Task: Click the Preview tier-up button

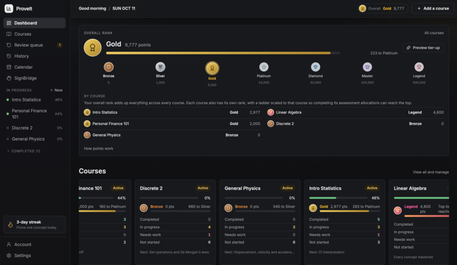Action: click(423, 48)
